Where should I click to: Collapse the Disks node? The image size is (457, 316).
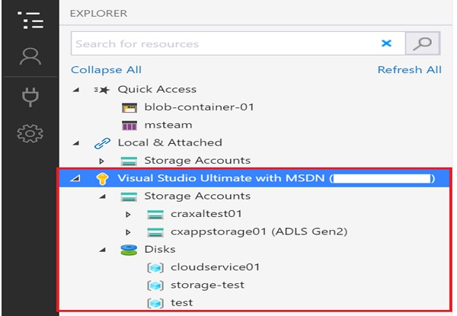(x=103, y=250)
